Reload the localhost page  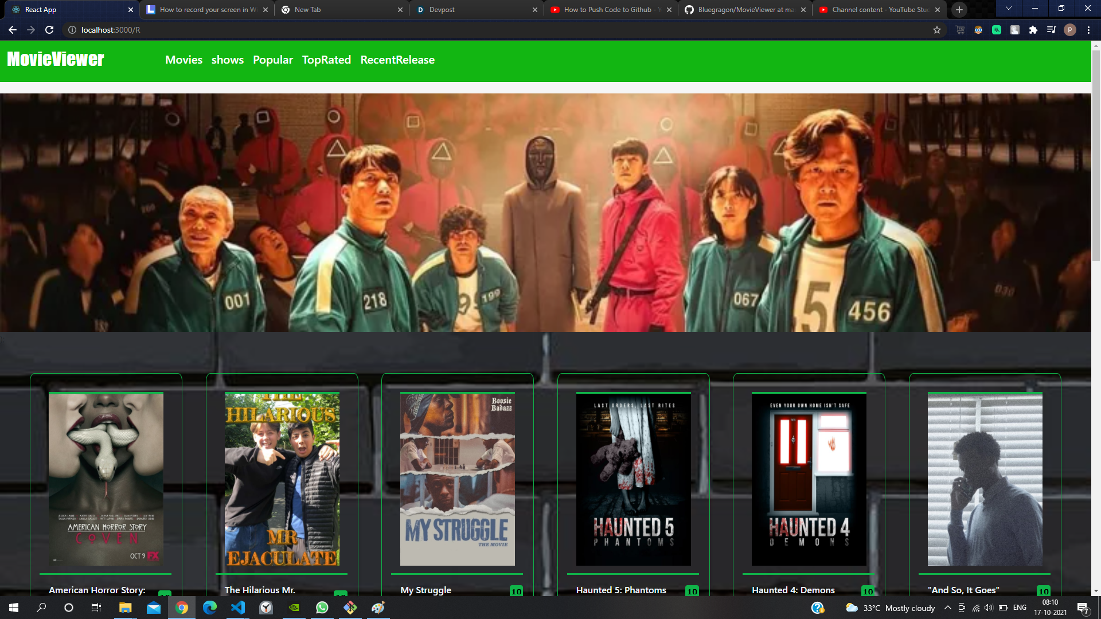[x=49, y=30]
